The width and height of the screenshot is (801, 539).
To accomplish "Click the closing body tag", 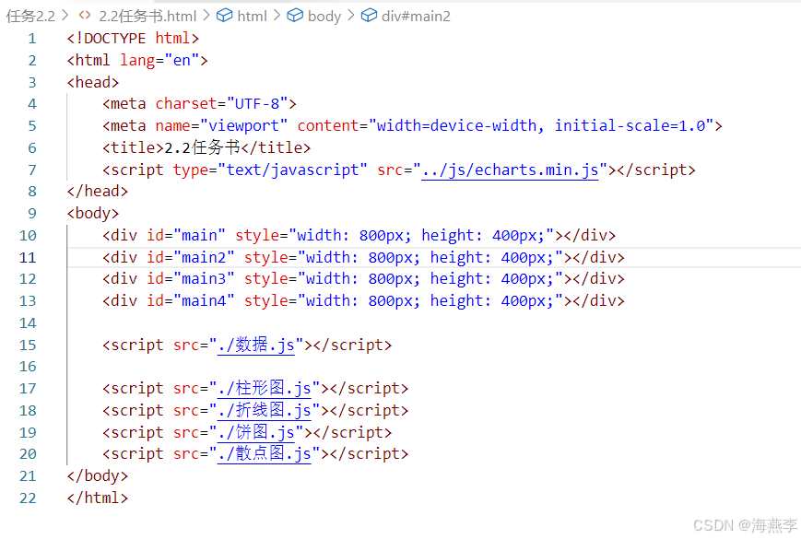I will coord(97,475).
